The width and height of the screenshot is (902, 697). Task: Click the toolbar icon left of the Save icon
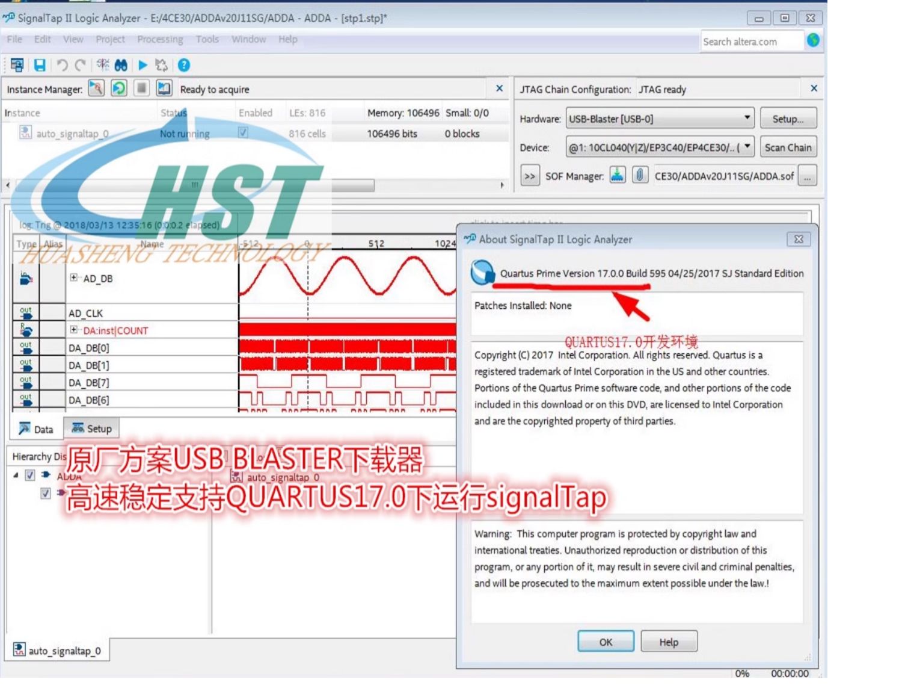(x=17, y=65)
